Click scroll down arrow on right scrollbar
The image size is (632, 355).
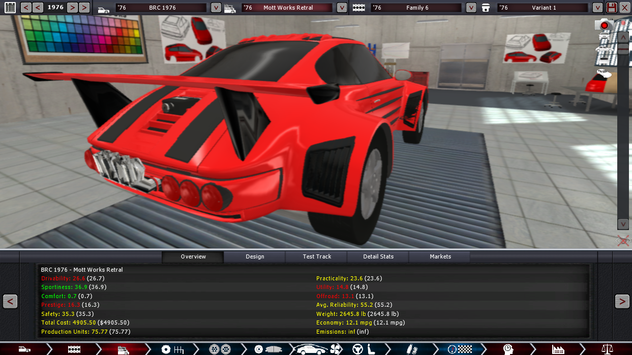click(x=623, y=224)
